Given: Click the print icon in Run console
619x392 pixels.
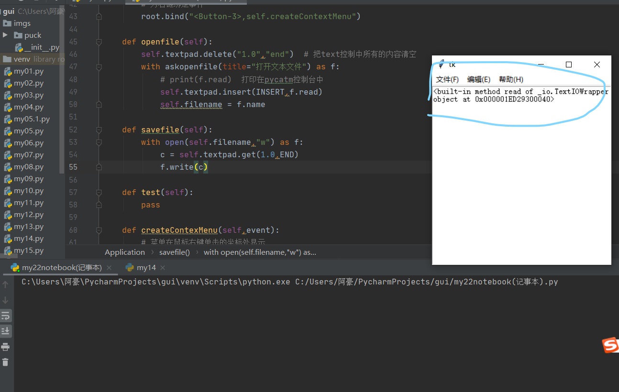Looking at the screenshot, I should (6, 347).
